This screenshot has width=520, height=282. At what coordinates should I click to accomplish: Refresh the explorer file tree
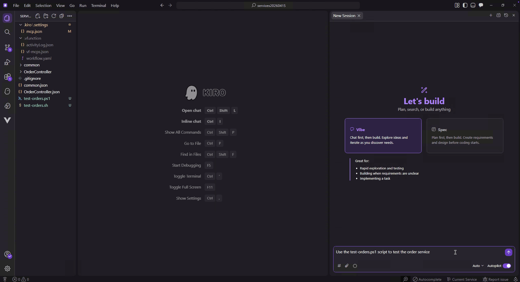coord(54,16)
